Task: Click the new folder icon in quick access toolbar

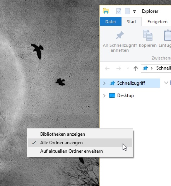Action: click(127, 11)
